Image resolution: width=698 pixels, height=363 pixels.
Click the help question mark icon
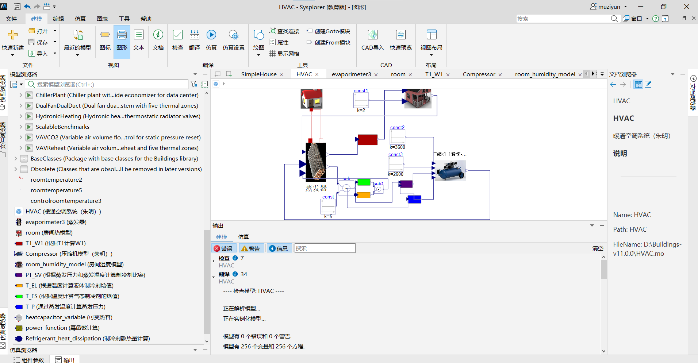(x=656, y=19)
